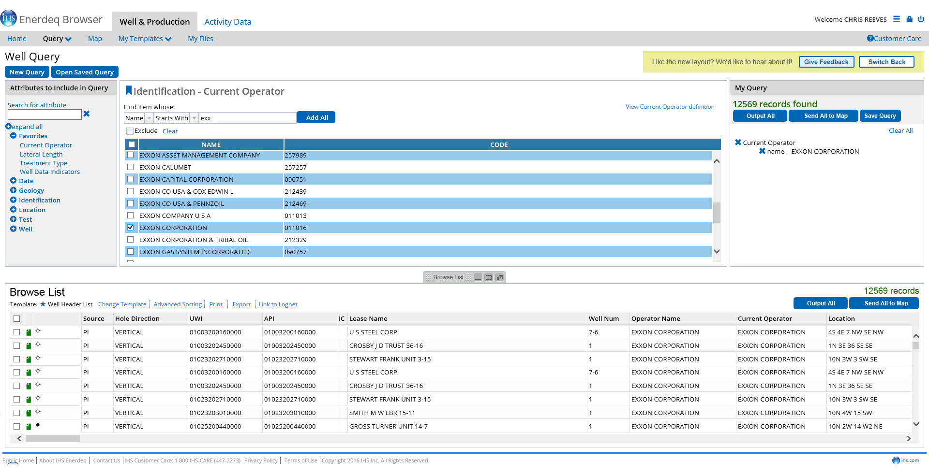
Task: Click the Browse List drag handle grip
Action: [428, 277]
